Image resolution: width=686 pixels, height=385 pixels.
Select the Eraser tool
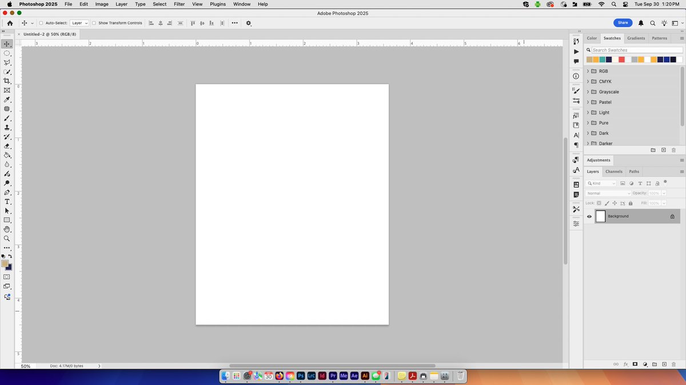tap(7, 146)
